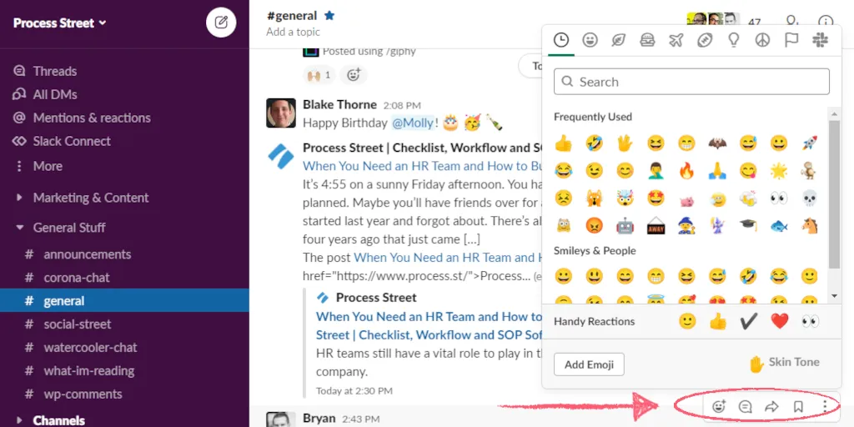The height and width of the screenshot is (427, 854).
Task: Open All DMs in the sidebar
Action: point(54,94)
